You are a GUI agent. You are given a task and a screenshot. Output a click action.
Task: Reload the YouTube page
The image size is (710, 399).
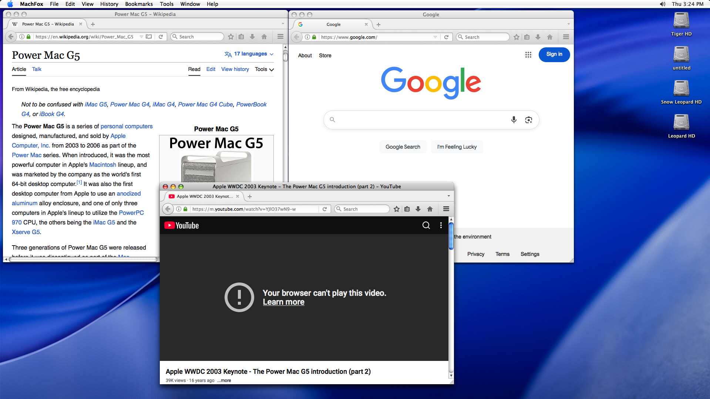coord(324,209)
